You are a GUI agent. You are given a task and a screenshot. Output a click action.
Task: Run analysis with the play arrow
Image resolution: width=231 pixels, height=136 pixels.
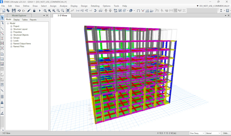click(40, 11)
